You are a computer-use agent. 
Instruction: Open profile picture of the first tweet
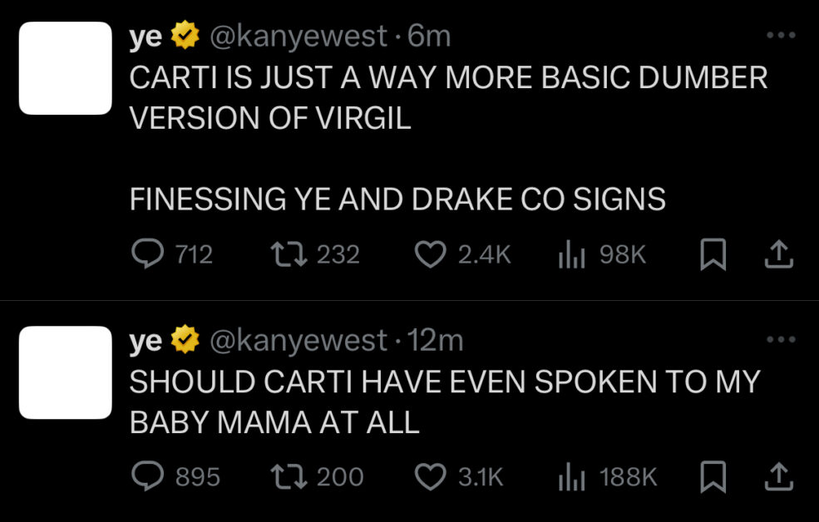[x=66, y=68]
